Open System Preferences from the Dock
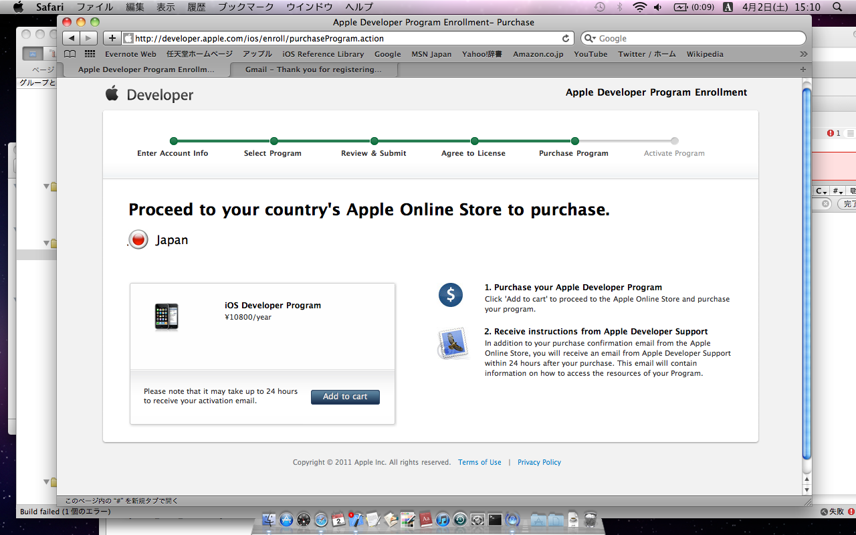Viewport: 856px width, 535px height. 477,520
